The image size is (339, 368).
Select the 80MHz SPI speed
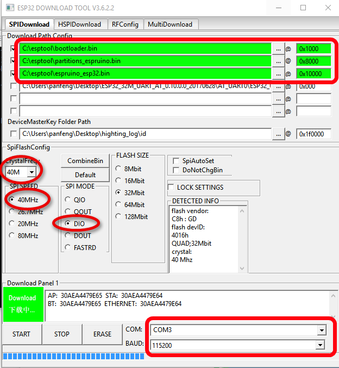pyautogui.click(x=23, y=235)
